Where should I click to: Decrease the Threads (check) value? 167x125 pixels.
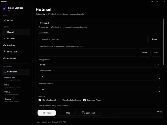click(x=159, y=78)
